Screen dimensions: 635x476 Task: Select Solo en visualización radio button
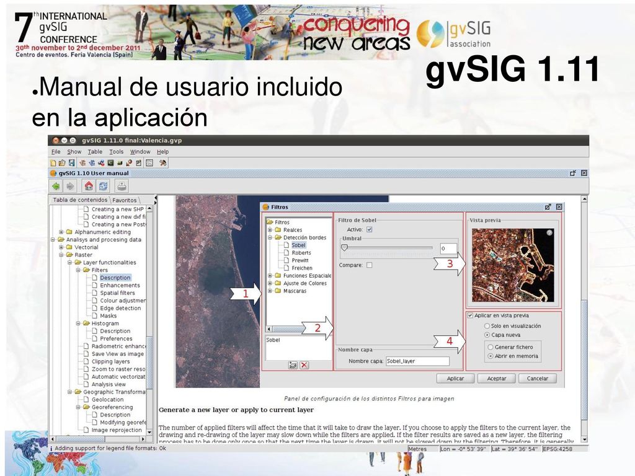487,326
